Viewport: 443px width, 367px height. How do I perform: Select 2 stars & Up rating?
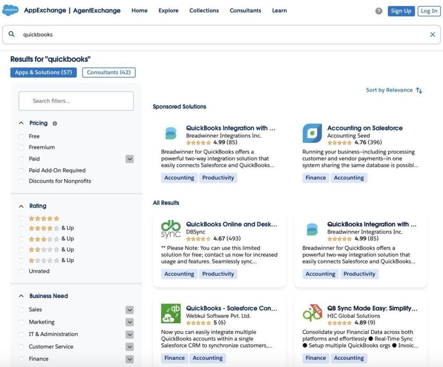tap(21, 250)
